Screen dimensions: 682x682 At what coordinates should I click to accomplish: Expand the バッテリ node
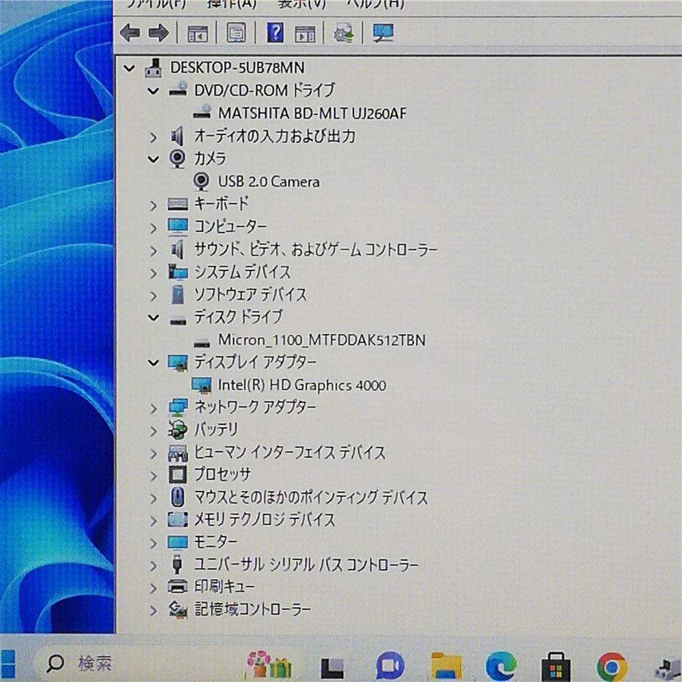tap(153, 431)
